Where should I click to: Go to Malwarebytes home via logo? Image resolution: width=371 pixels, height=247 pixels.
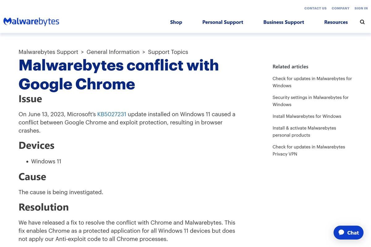pyautogui.click(x=31, y=22)
